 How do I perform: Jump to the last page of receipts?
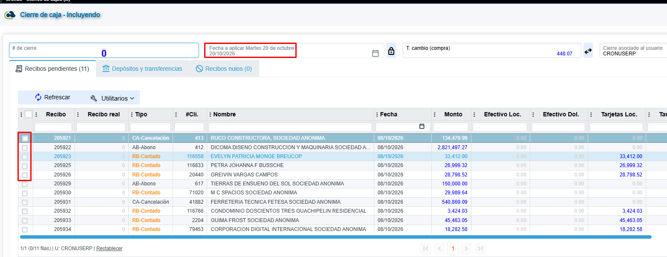[480, 248]
